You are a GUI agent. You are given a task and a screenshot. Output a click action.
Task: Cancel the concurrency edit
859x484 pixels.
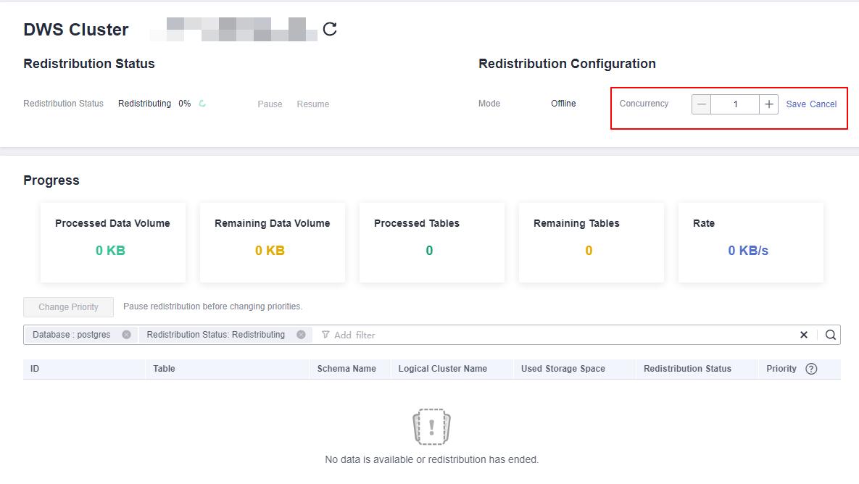(x=823, y=104)
